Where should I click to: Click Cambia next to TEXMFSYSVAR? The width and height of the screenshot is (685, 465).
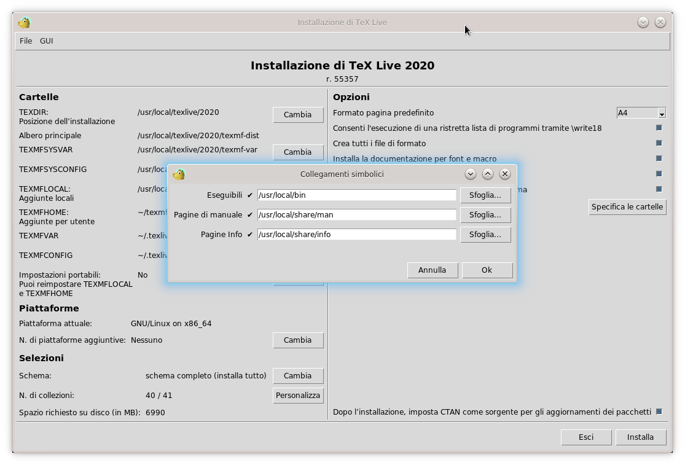[298, 152]
